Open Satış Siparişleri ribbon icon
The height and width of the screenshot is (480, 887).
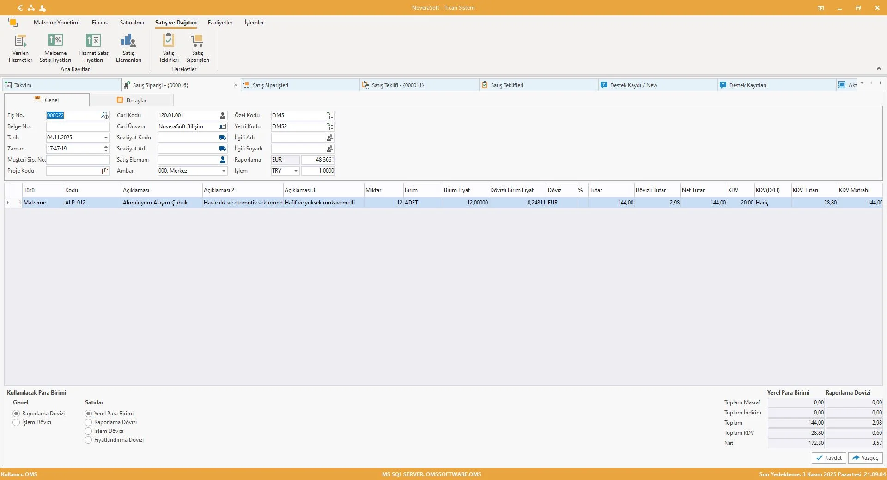tap(197, 48)
